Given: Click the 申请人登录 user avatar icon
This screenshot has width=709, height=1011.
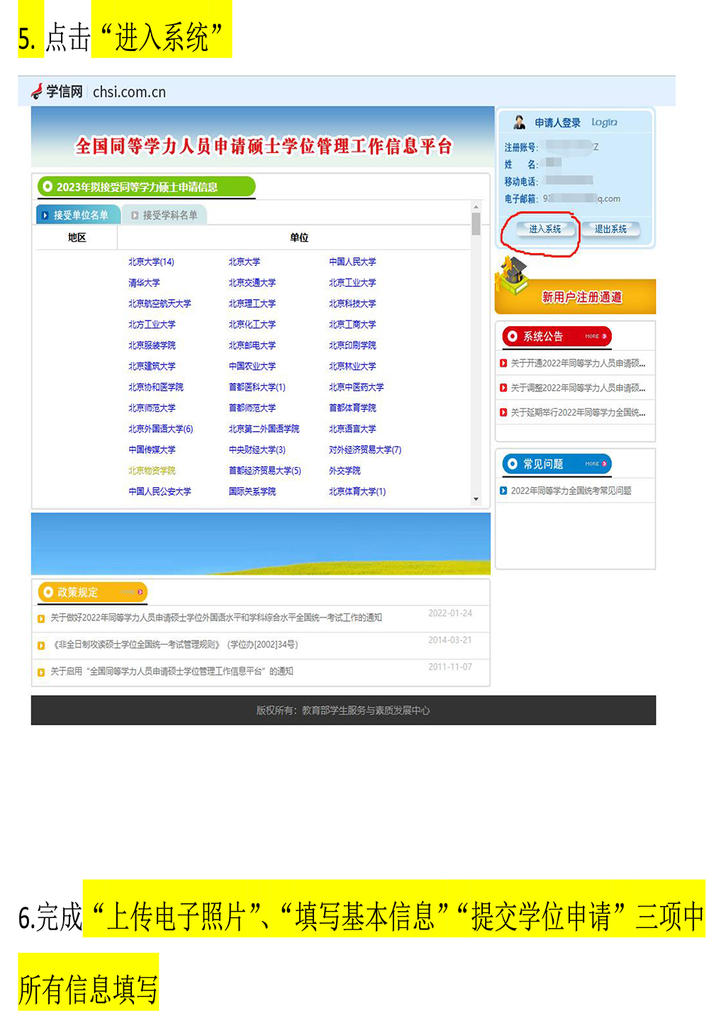Looking at the screenshot, I should point(520,122).
